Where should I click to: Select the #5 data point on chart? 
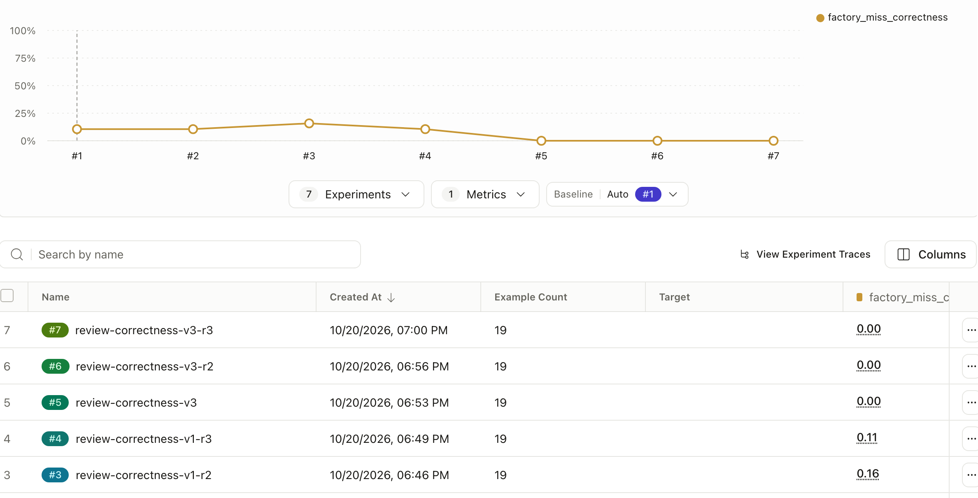pos(541,141)
